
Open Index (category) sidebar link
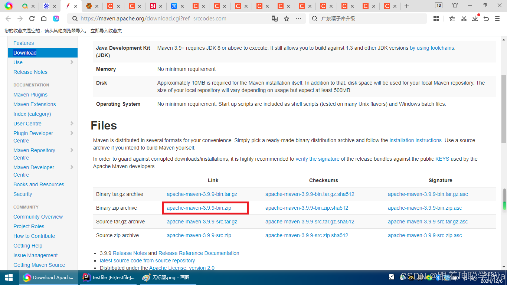pyautogui.click(x=32, y=114)
